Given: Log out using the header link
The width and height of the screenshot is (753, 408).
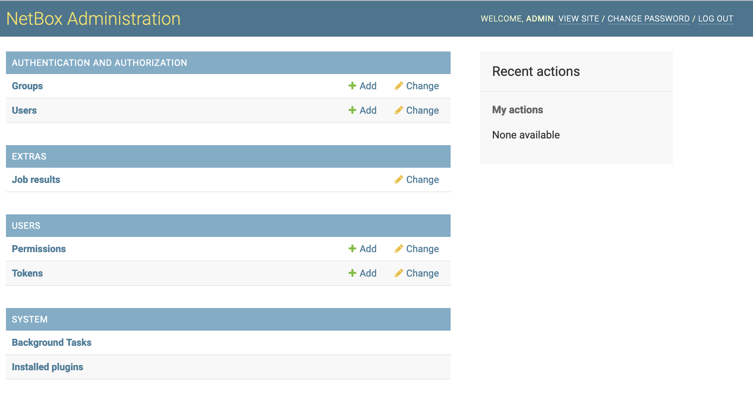Looking at the screenshot, I should click(716, 19).
